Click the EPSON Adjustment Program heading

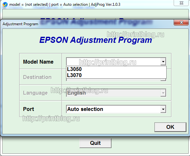coord(95,40)
